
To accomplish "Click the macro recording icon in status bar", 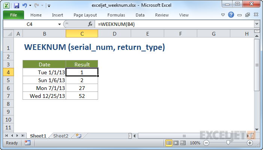I will click(x=27, y=143).
